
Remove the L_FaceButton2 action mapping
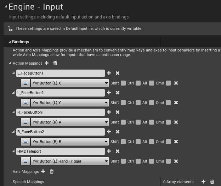118,93
